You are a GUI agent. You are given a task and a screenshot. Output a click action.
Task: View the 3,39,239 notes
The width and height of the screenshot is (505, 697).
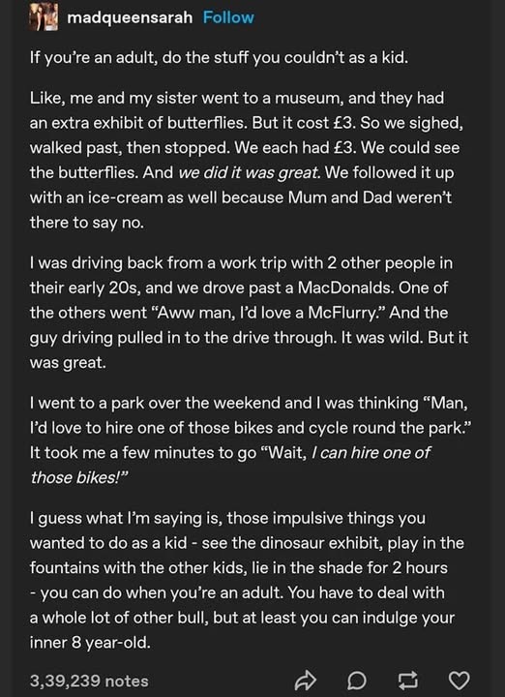89,681
